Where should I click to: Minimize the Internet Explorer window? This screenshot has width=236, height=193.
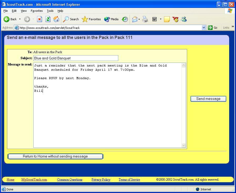[x=219, y=4]
